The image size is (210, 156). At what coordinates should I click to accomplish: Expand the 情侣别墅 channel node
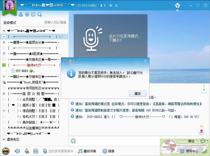click(x=4, y=111)
